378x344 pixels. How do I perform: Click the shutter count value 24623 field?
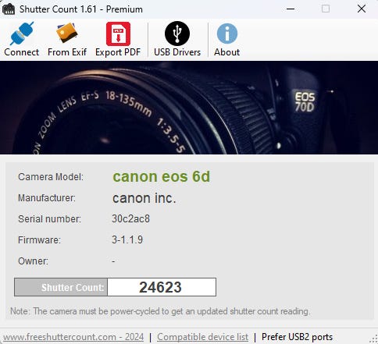(162, 287)
